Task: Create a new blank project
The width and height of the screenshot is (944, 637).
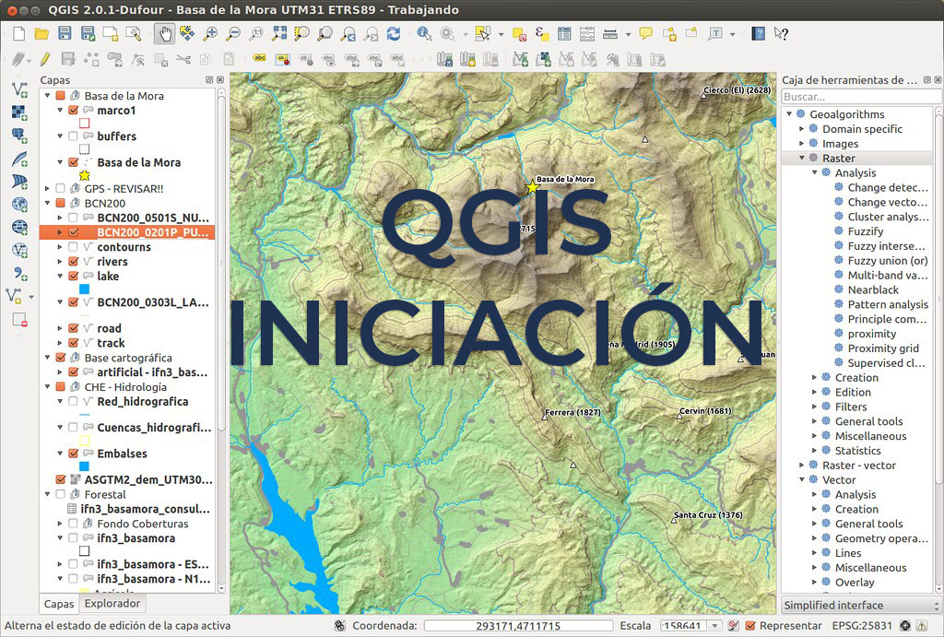Action: [18, 33]
